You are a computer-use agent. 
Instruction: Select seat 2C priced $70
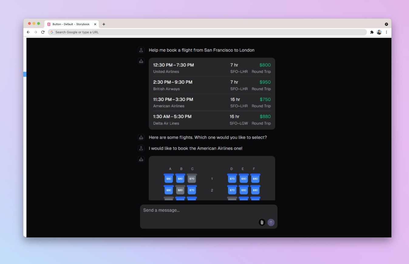tap(192, 190)
